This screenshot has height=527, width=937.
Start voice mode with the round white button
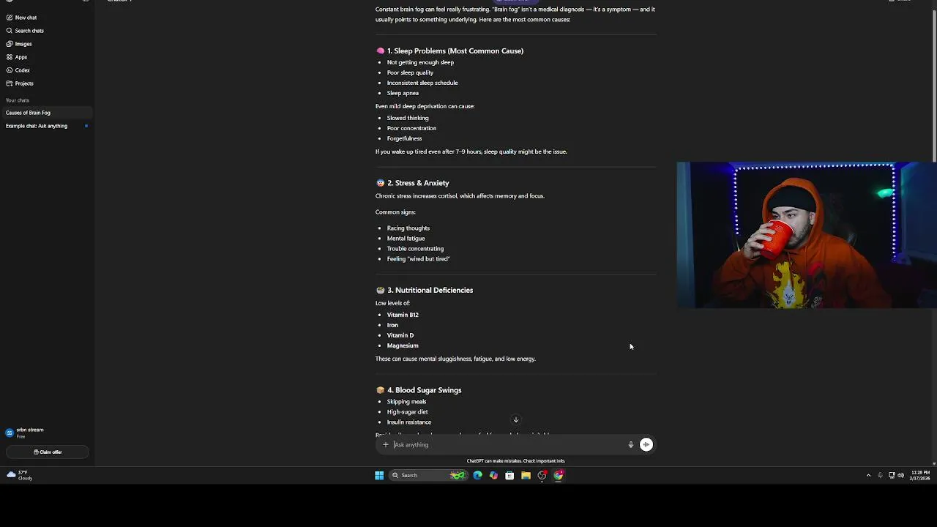pyautogui.click(x=646, y=444)
